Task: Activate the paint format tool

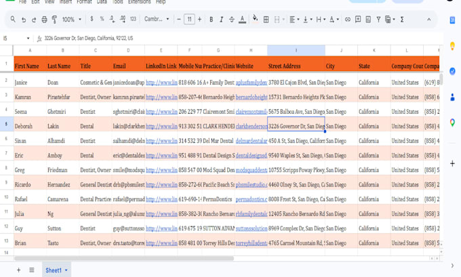Action: point(54,20)
